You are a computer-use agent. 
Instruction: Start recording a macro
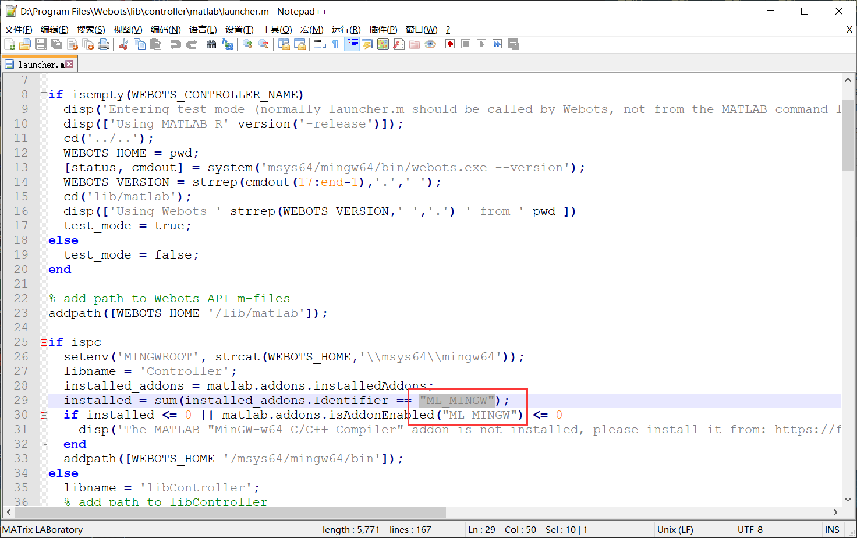[449, 44]
